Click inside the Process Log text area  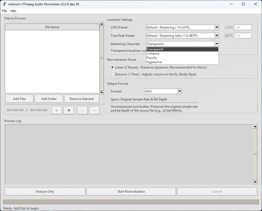(x=129, y=154)
